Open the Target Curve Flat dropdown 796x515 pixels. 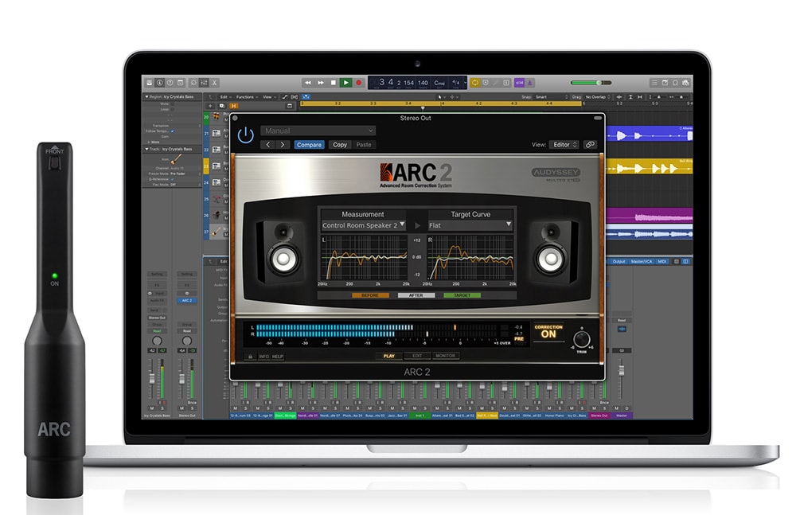pyautogui.click(x=470, y=225)
